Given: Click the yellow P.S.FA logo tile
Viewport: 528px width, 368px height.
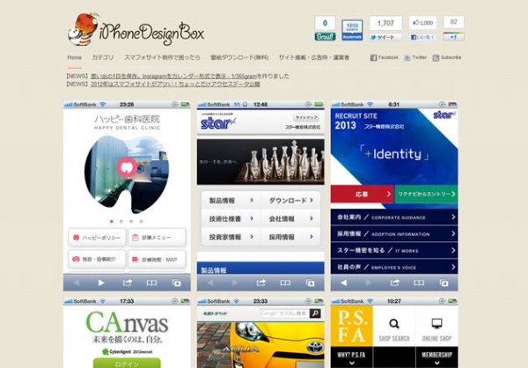Looking at the screenshot, I should (351, 326).
